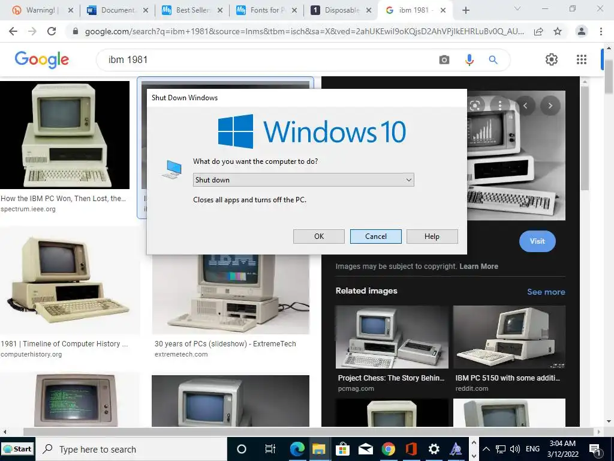Click Chrome icon on taskbar

(388, 449)
